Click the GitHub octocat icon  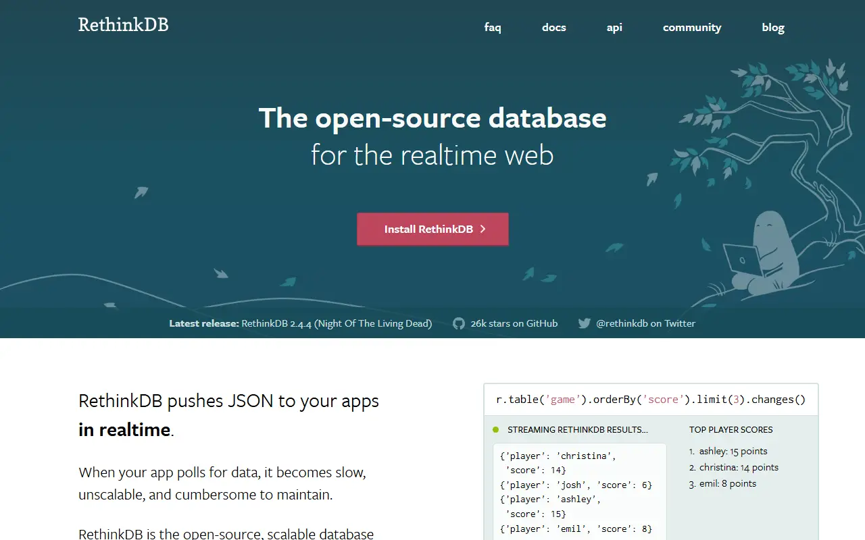(x=459, y=323)
